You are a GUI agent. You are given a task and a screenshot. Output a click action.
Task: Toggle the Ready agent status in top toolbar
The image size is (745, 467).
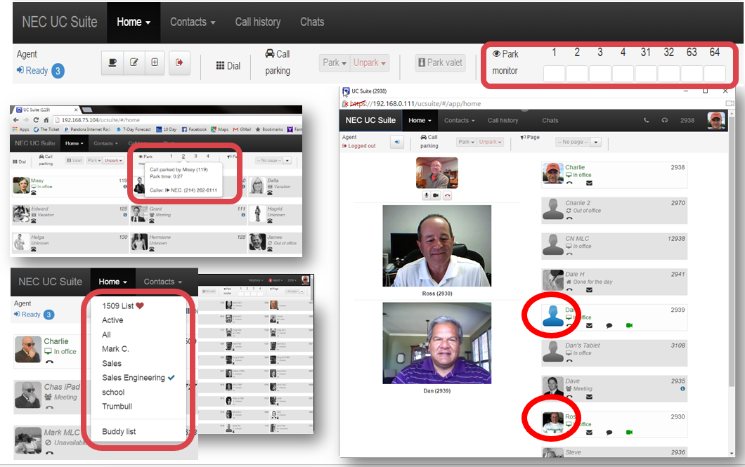coord(32,71)
